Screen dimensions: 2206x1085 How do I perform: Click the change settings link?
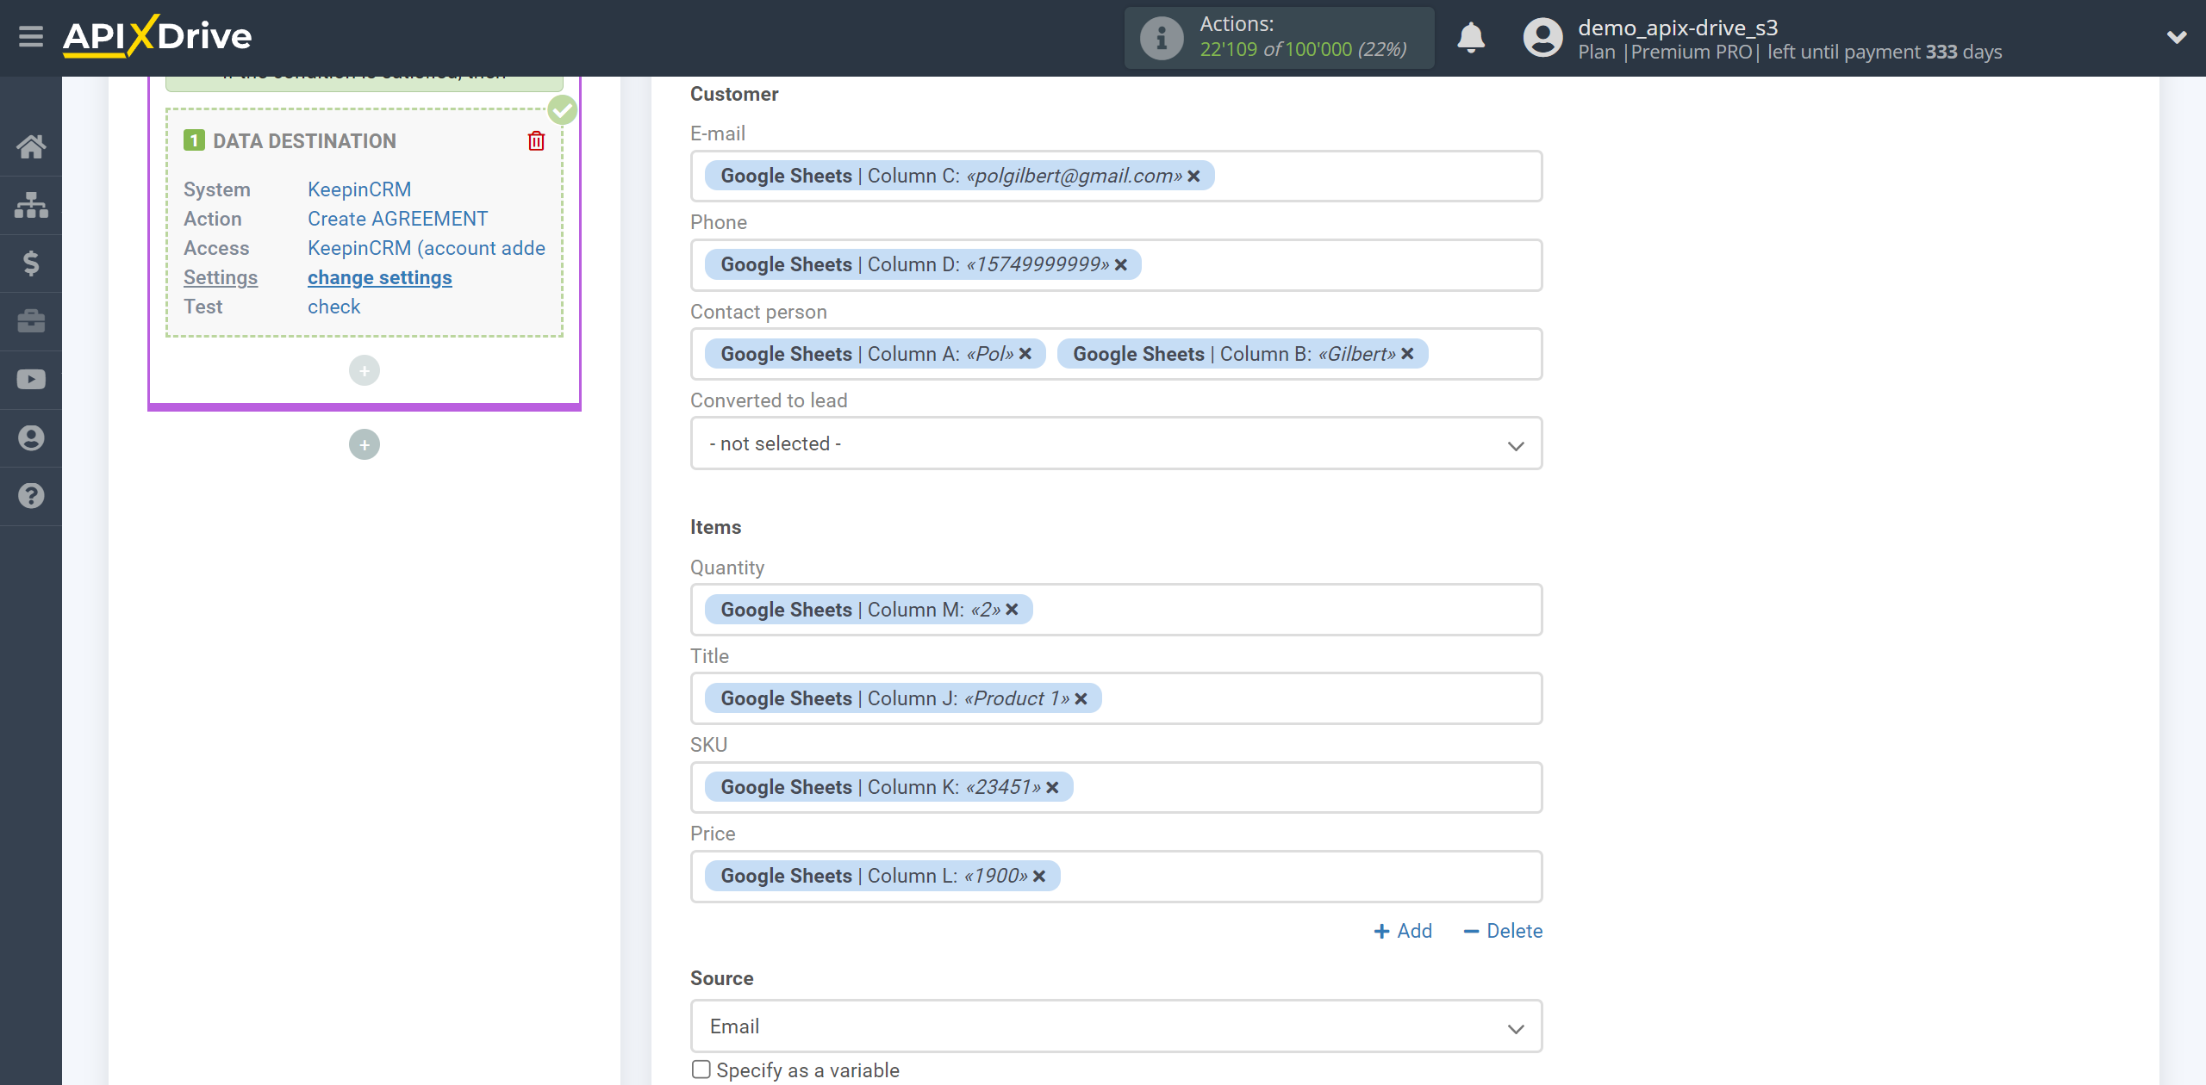(380, 277)
